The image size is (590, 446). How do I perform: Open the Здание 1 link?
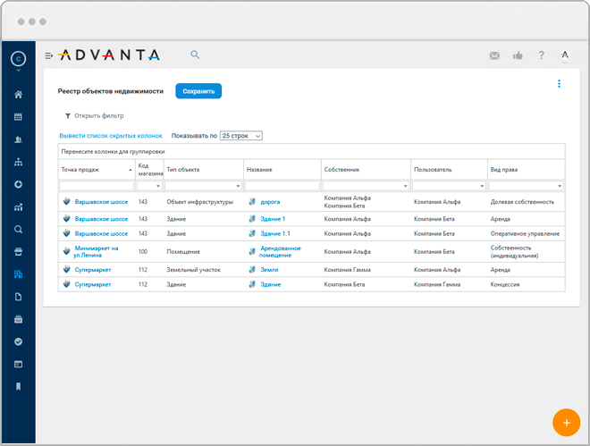[x=273, y=219]
